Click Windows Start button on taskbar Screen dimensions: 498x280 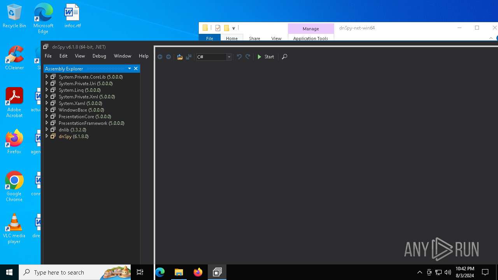coord(9,272)
